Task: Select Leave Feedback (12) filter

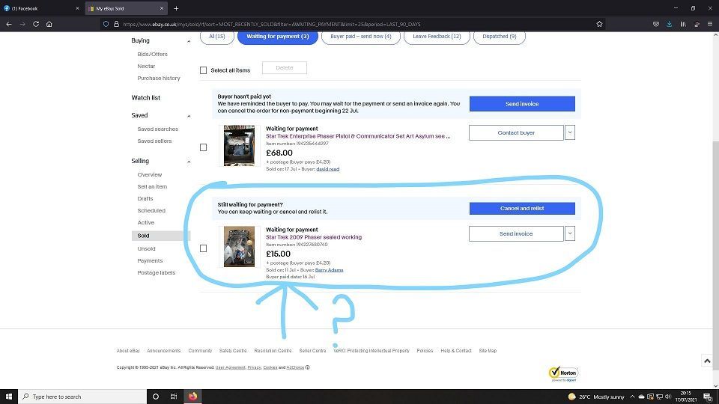Action: coord(437,36)
